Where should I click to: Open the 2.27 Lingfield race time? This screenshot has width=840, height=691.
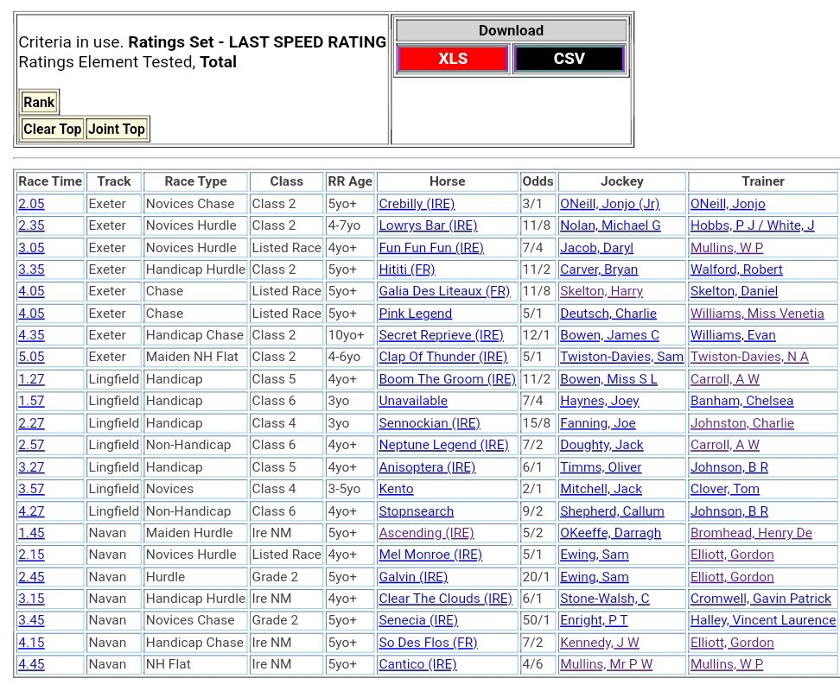click(31, 423)
